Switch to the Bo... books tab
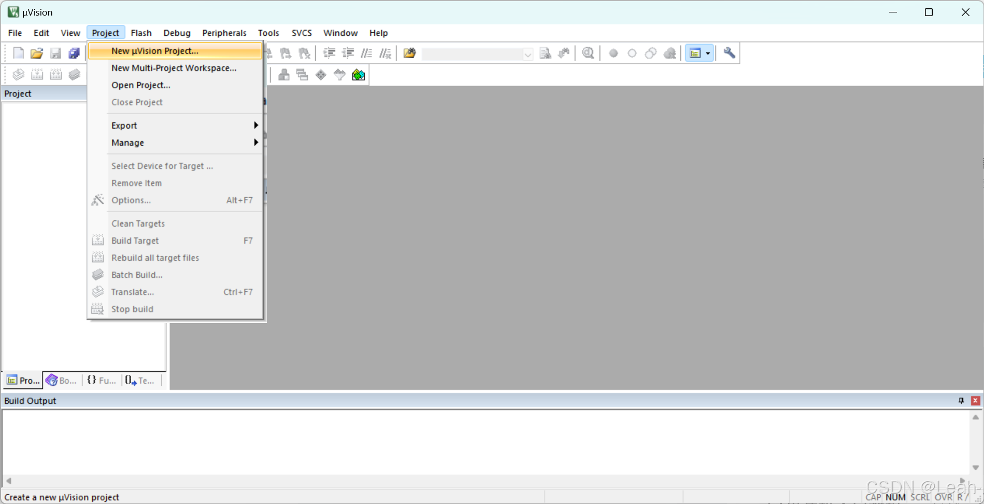Screen dimensions: 984x504 point(62,381)
